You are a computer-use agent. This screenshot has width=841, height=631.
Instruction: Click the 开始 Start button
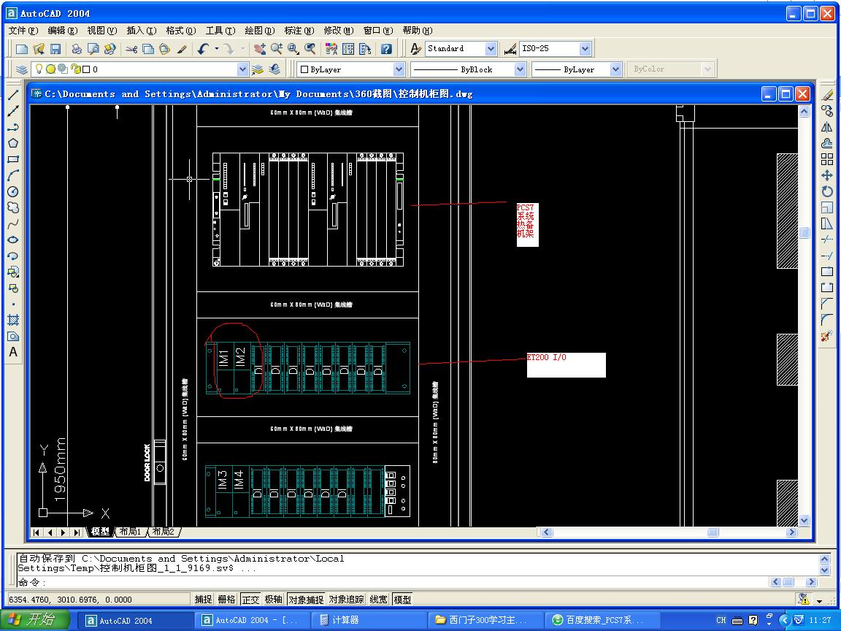point(35,620)
